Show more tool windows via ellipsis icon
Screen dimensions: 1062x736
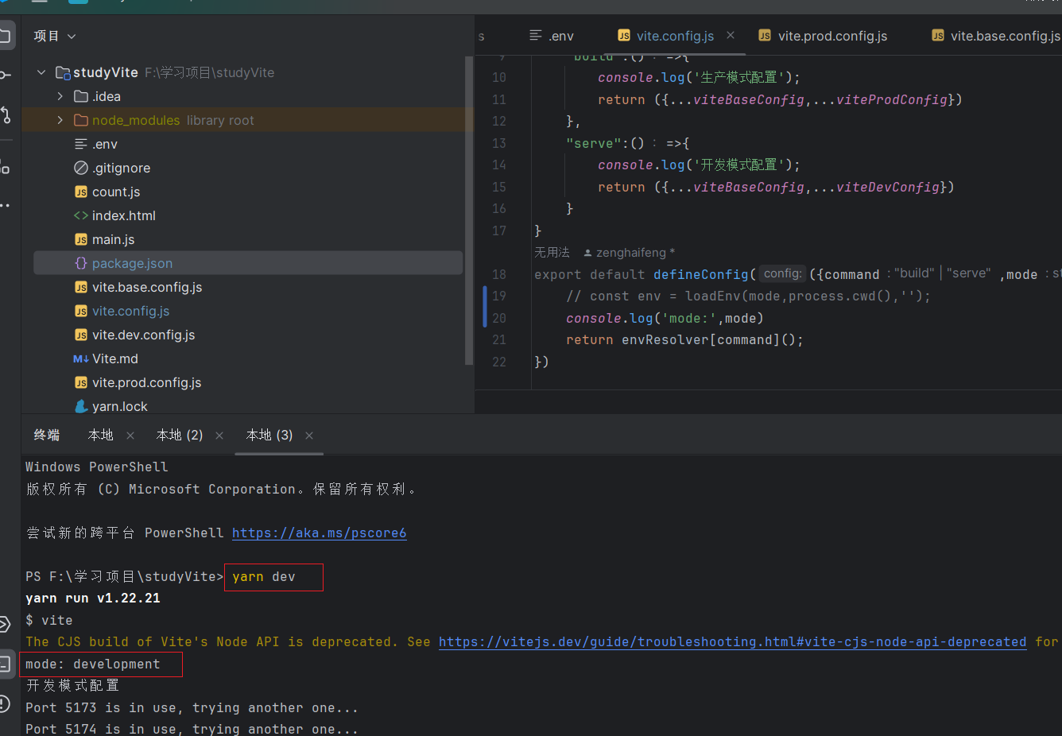coord(5,206)
